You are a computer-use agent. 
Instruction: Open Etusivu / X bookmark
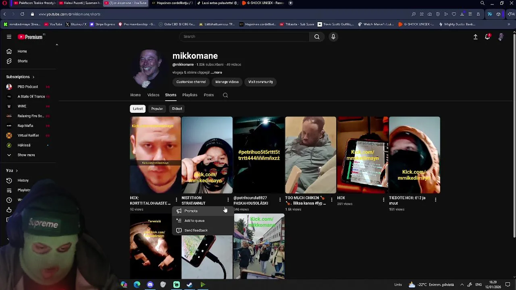[76, 24]
